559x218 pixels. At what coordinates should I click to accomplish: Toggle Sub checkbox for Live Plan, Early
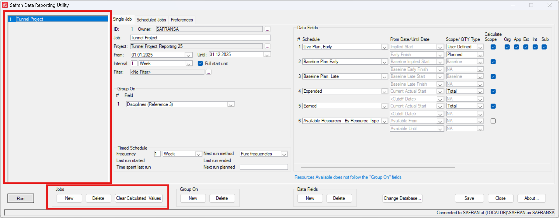click(544, 47)
